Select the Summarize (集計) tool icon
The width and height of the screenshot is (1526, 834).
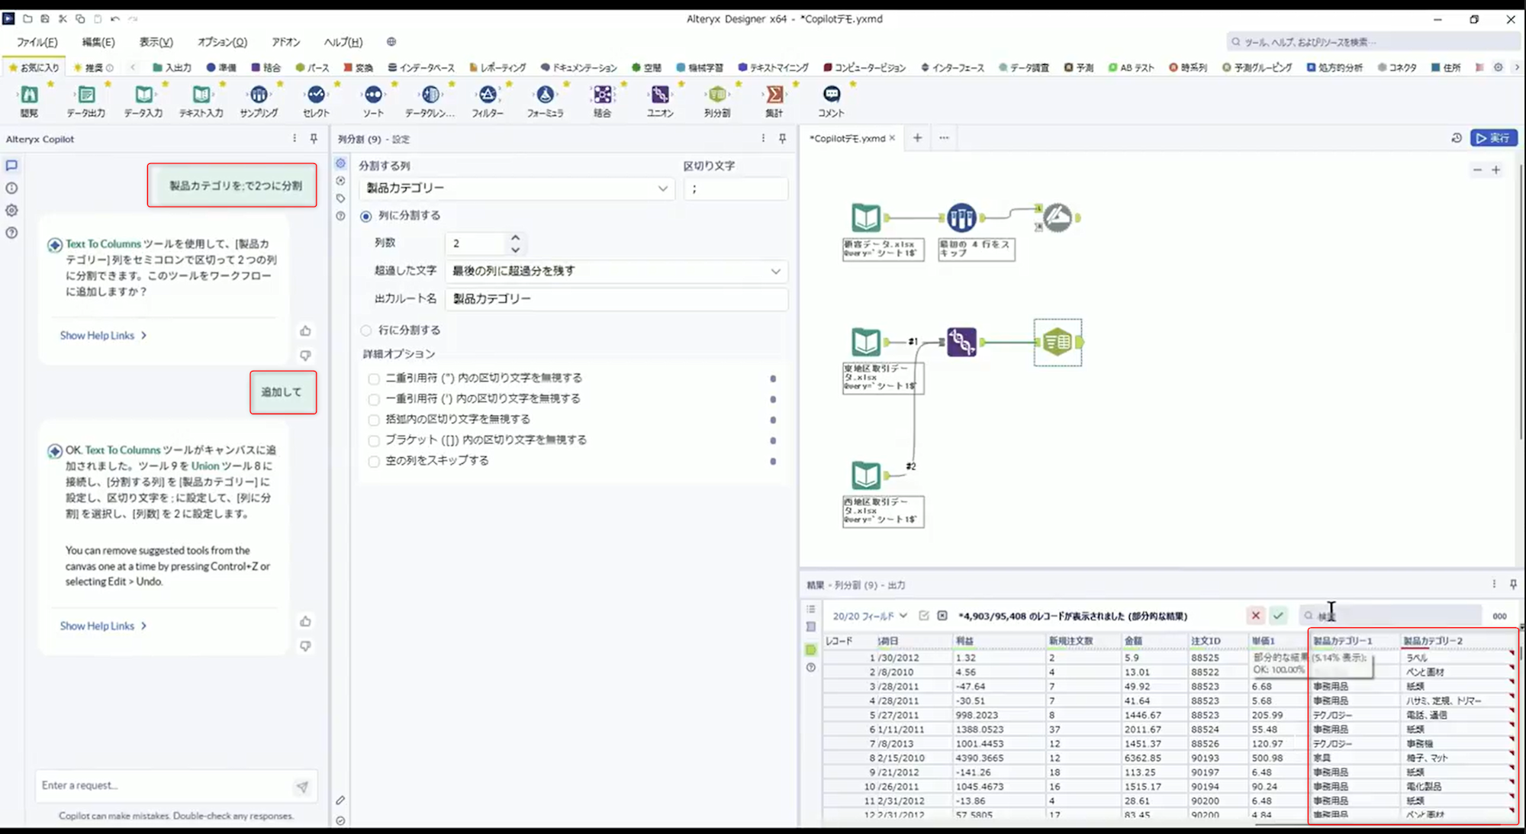pos(774,95)
